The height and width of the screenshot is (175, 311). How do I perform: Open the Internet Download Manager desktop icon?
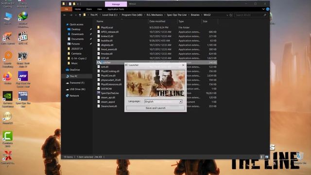click(x=23, y=19)
